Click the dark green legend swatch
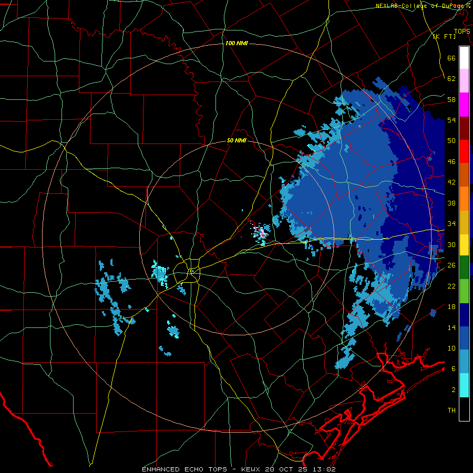473x473 pixels. pyautogui.click(x=464, y=268)
